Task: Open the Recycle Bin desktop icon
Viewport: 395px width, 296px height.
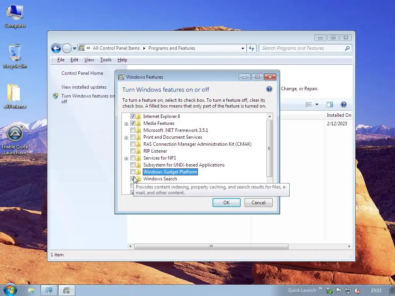Action: (15, 56)
